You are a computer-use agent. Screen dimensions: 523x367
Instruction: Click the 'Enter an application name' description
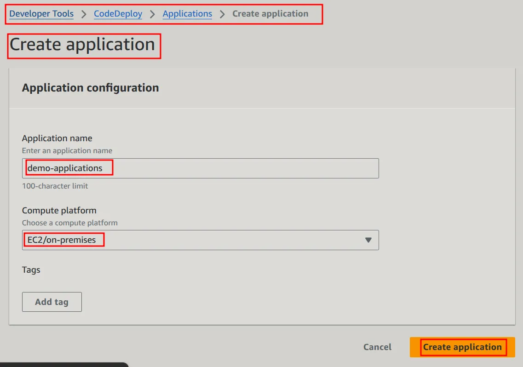[67, 150]
